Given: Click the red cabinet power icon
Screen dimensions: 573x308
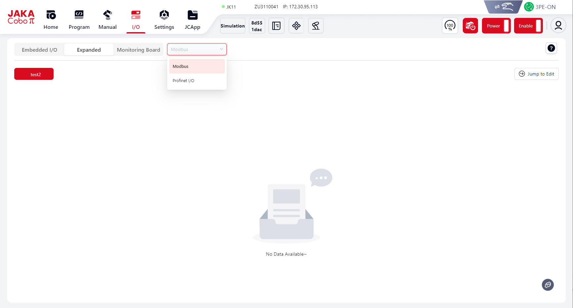Looking at the screenshot, I should click(470, 26).
